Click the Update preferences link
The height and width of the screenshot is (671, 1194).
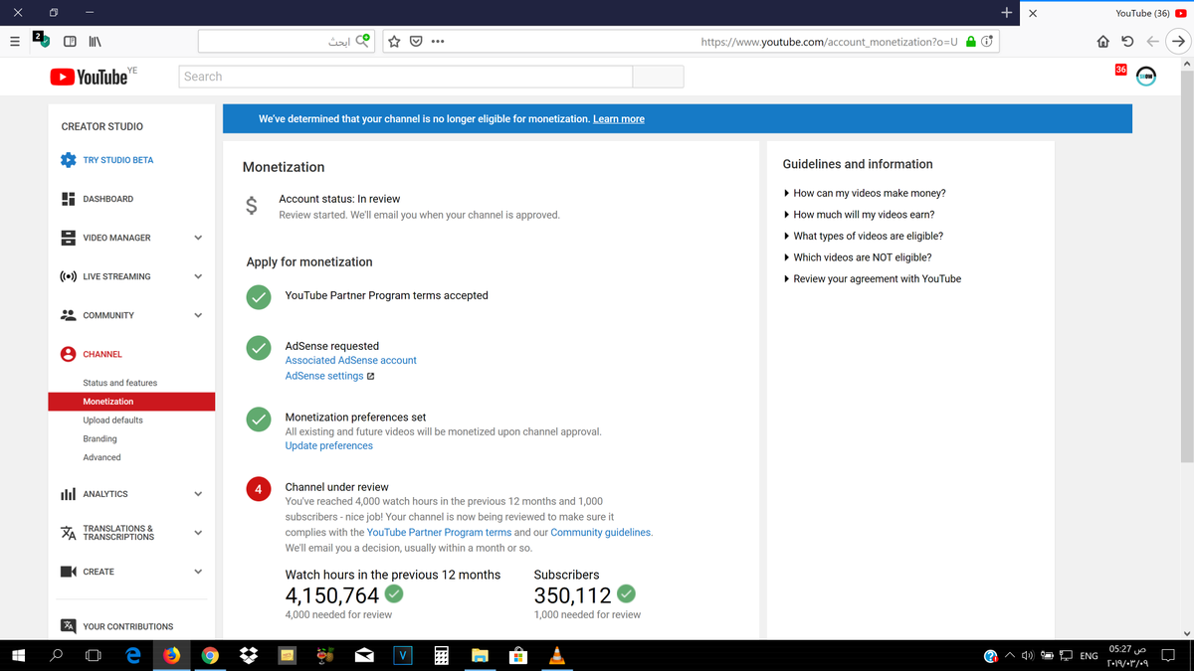329,446
